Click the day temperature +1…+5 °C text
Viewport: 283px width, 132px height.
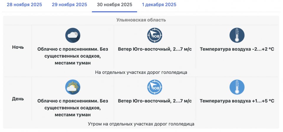[237, 101]
